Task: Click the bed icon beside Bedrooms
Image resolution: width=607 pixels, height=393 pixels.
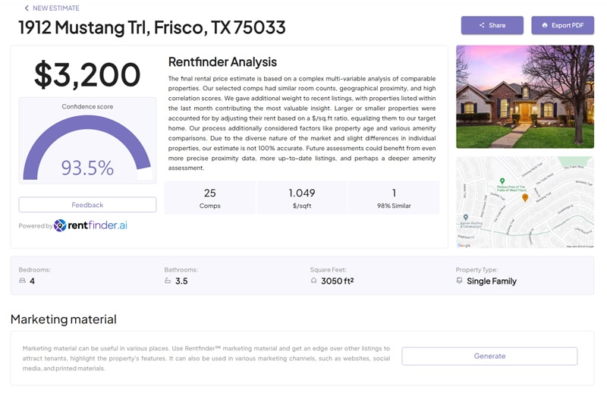Action: click(x=22, y=281)
